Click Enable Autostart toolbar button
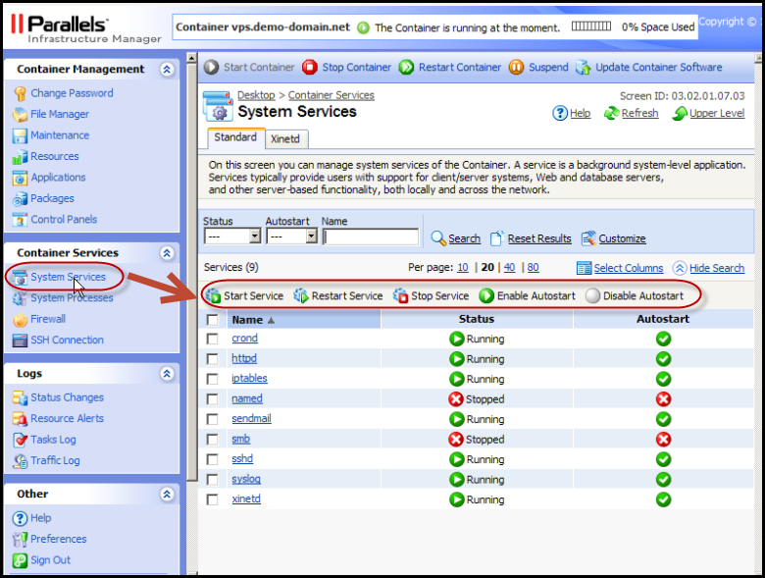Image resolution: width=765 pixels, height=578 pixels. (x=527, y=295)
